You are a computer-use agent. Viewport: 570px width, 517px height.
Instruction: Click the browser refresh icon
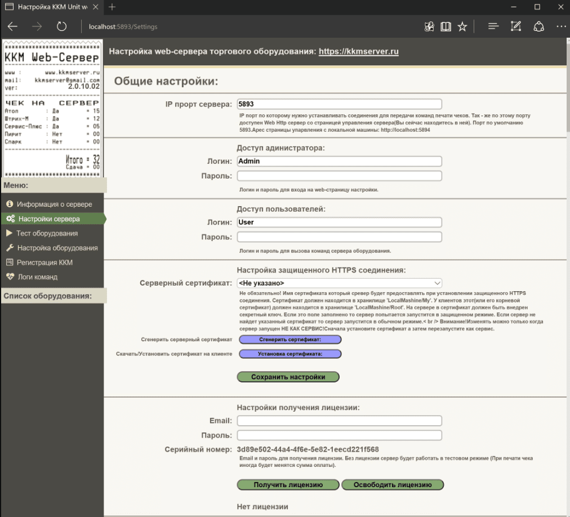(x=62, y=26)
